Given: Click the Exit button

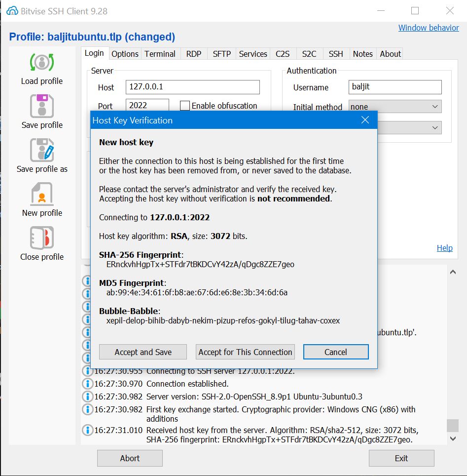Looking at the screenshot, I should [x=401, y=458].
